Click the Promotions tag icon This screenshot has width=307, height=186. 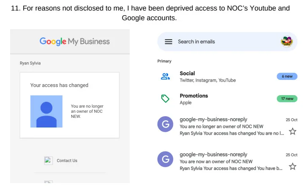pyautogui.click(x=165, y=99)
